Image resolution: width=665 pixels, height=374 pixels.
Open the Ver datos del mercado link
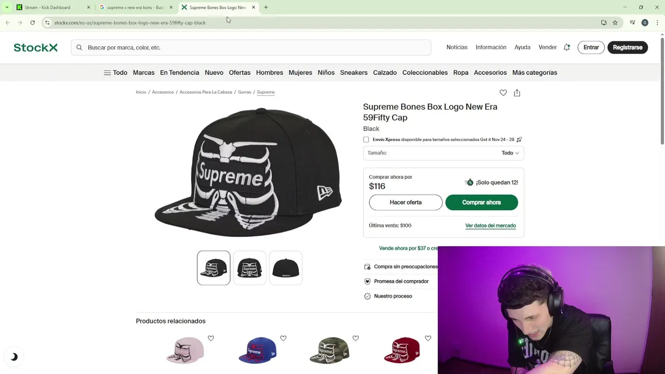pyautogui.click(x=490, y=225)
